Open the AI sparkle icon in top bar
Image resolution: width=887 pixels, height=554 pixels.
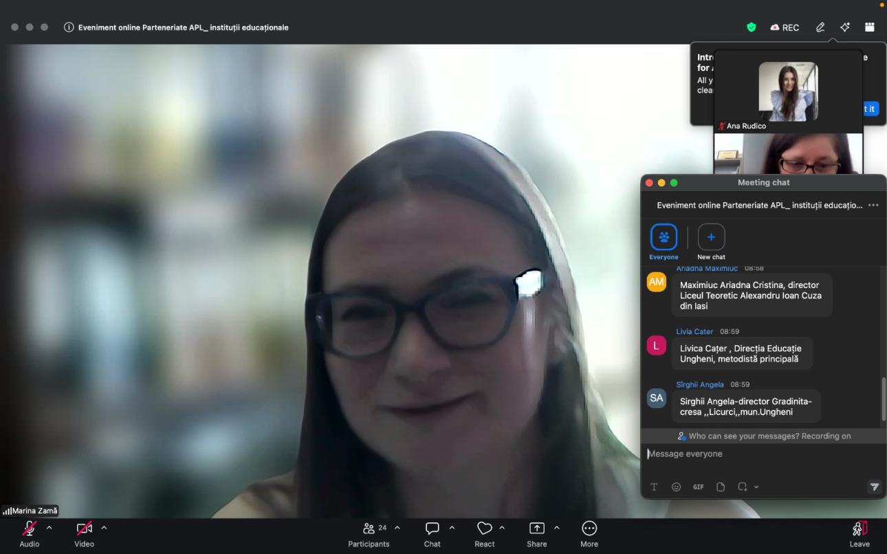click(x=845, y=27)
